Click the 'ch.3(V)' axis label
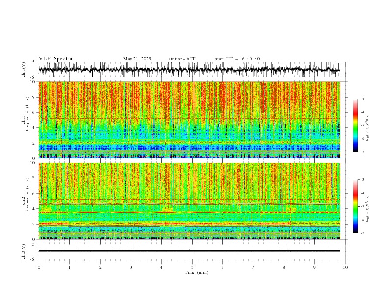The width and height of the screenshot is (389, 300). click(24, 251)
